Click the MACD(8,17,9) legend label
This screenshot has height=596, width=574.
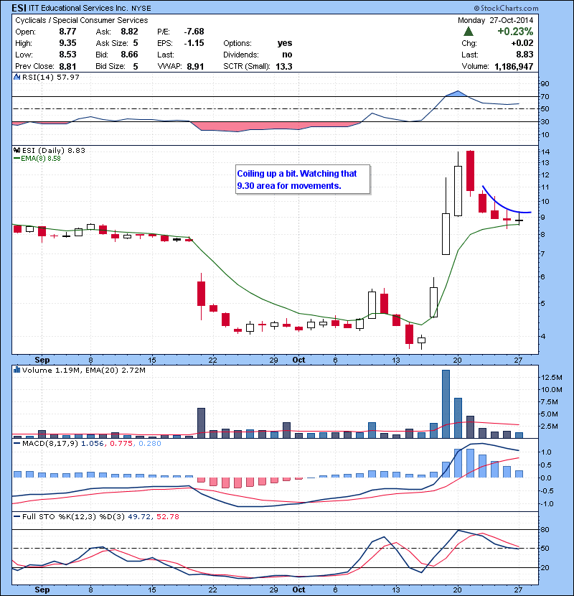[50, 443]
